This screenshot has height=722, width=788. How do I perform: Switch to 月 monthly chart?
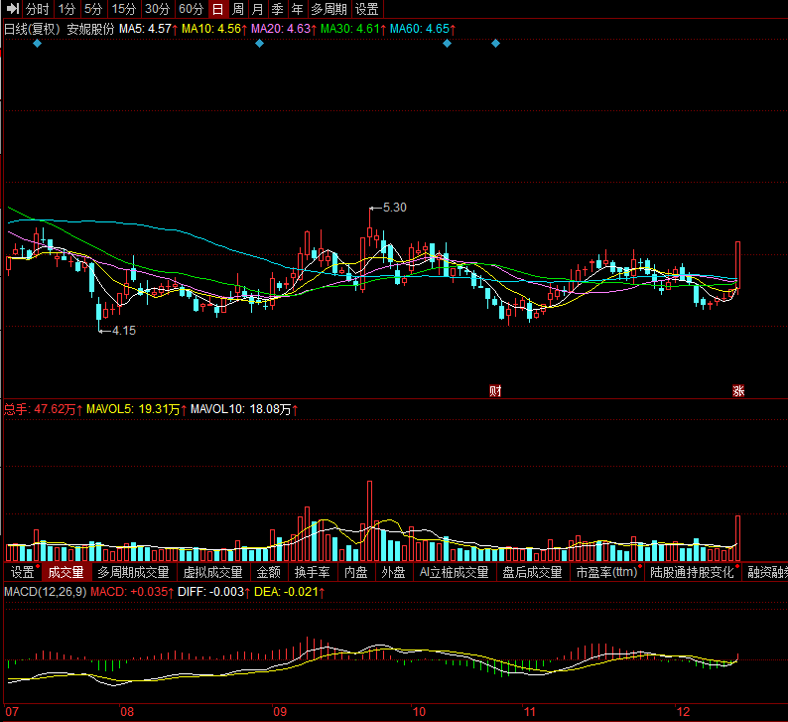pos(258,9)
